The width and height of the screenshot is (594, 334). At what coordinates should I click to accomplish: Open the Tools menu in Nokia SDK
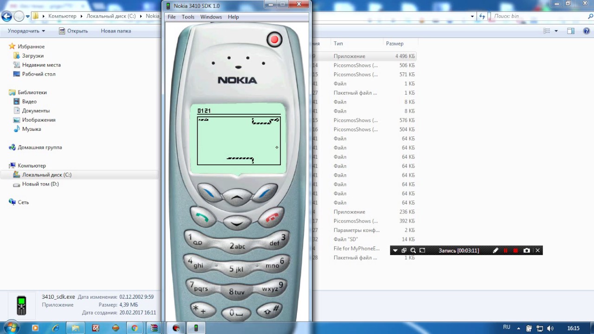188,17
